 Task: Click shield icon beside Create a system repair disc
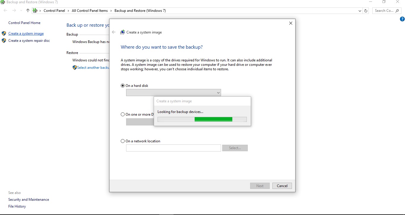(x=4, y=41)
